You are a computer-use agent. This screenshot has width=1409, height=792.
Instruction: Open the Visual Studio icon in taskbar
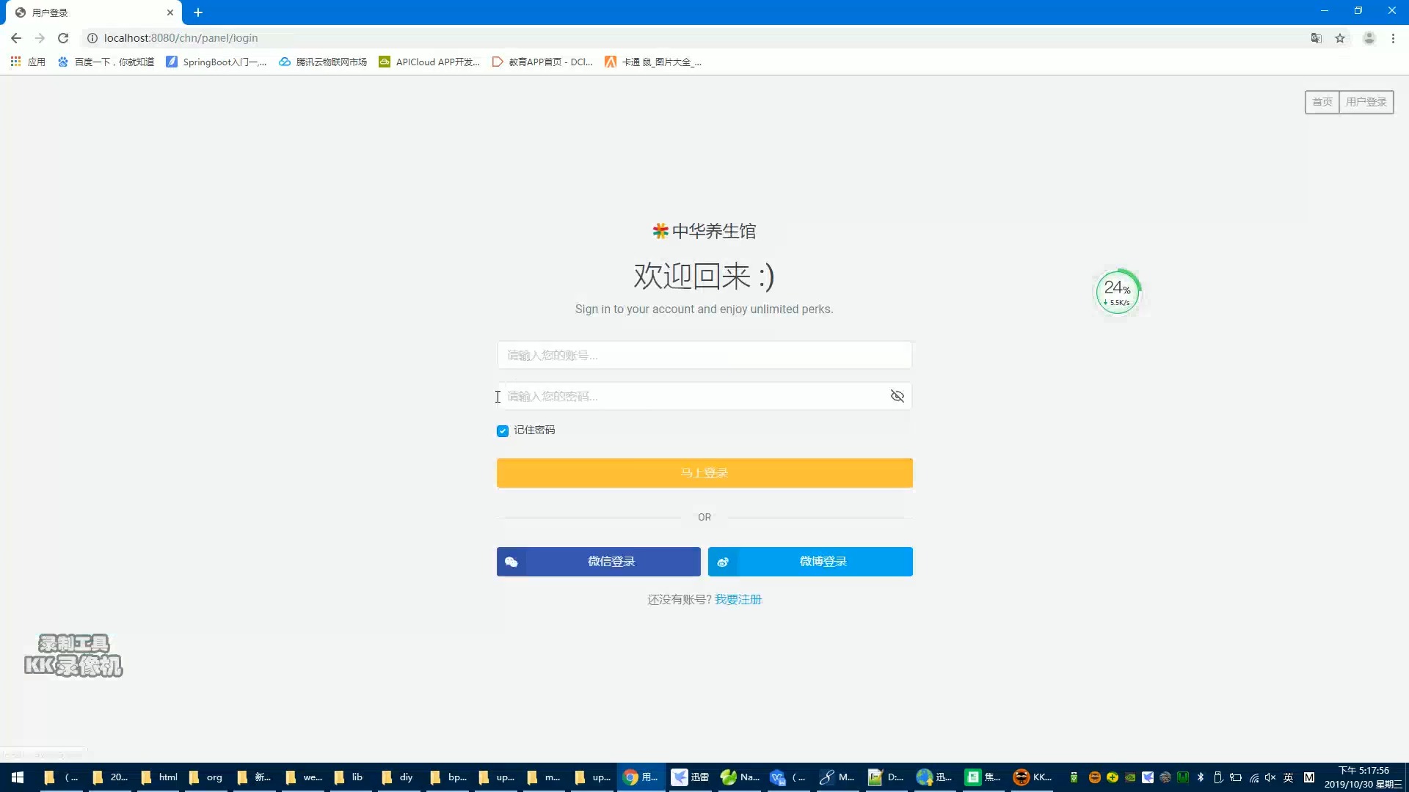click(787, 777)
